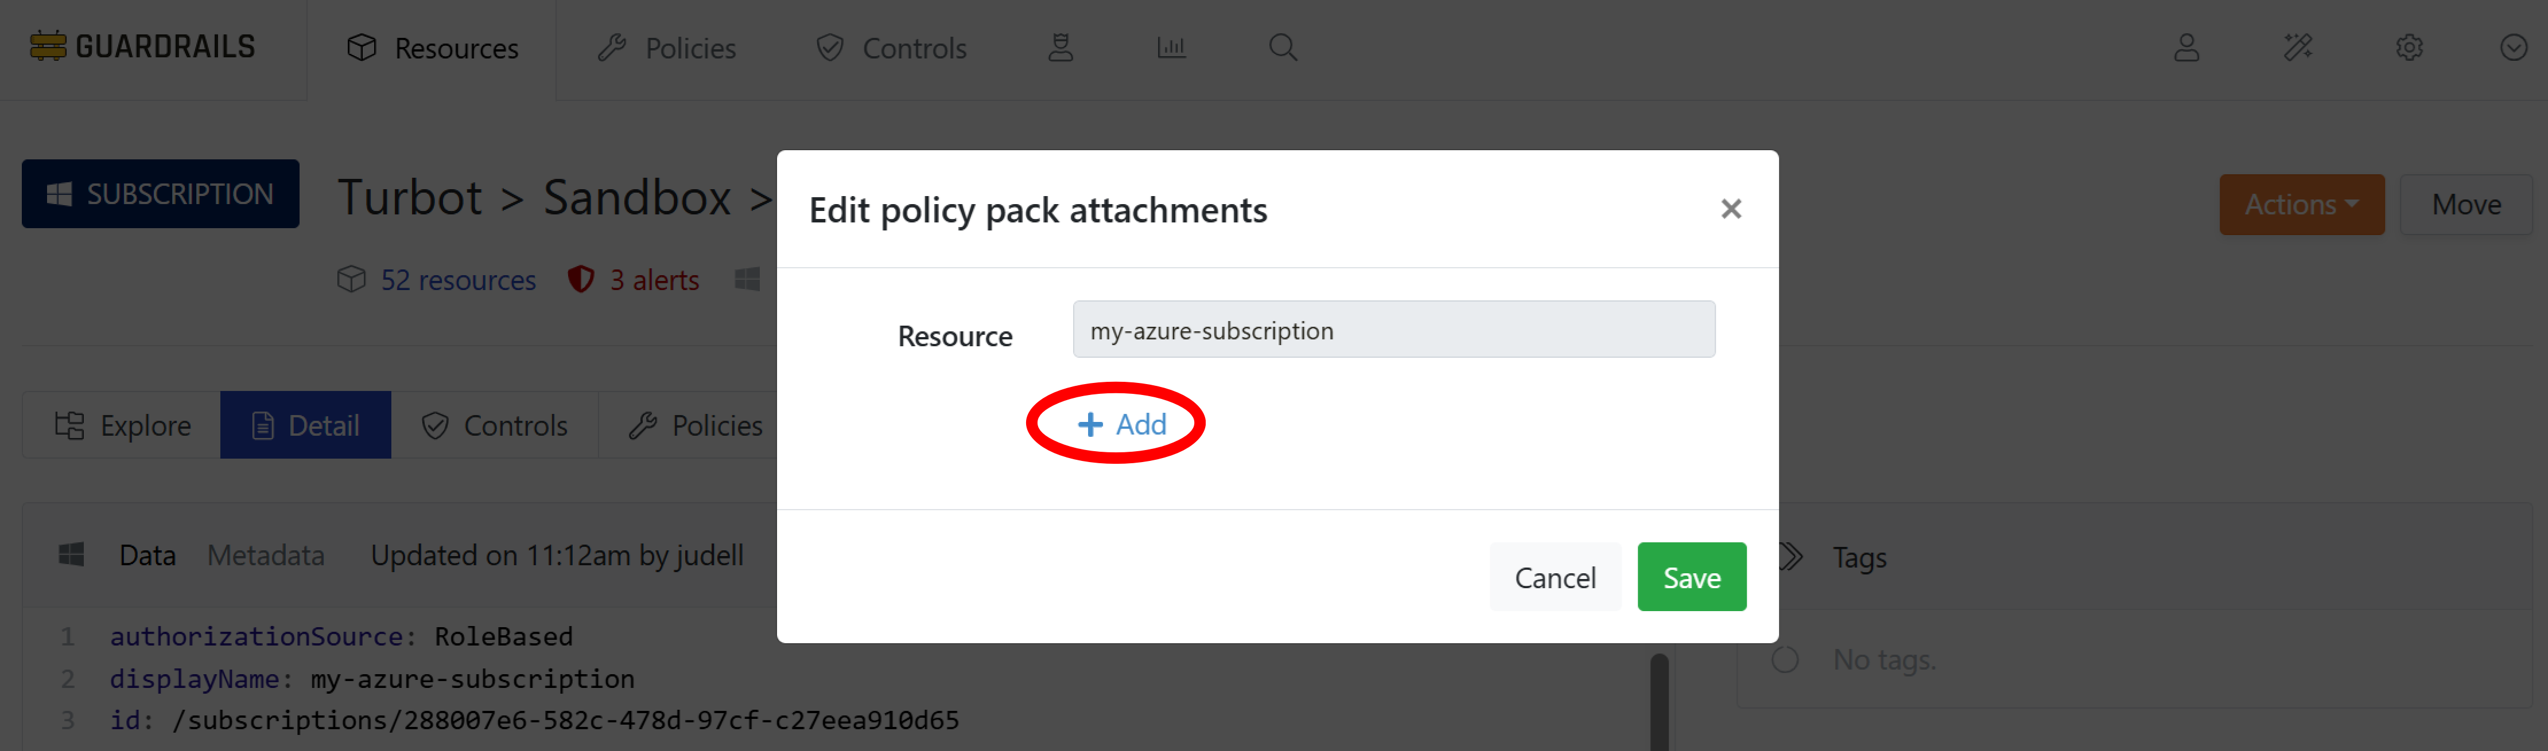Open the 52 resources link
Image resolution: width=2548 pixels, height=751 pixels.
click(x=458, y=280)
